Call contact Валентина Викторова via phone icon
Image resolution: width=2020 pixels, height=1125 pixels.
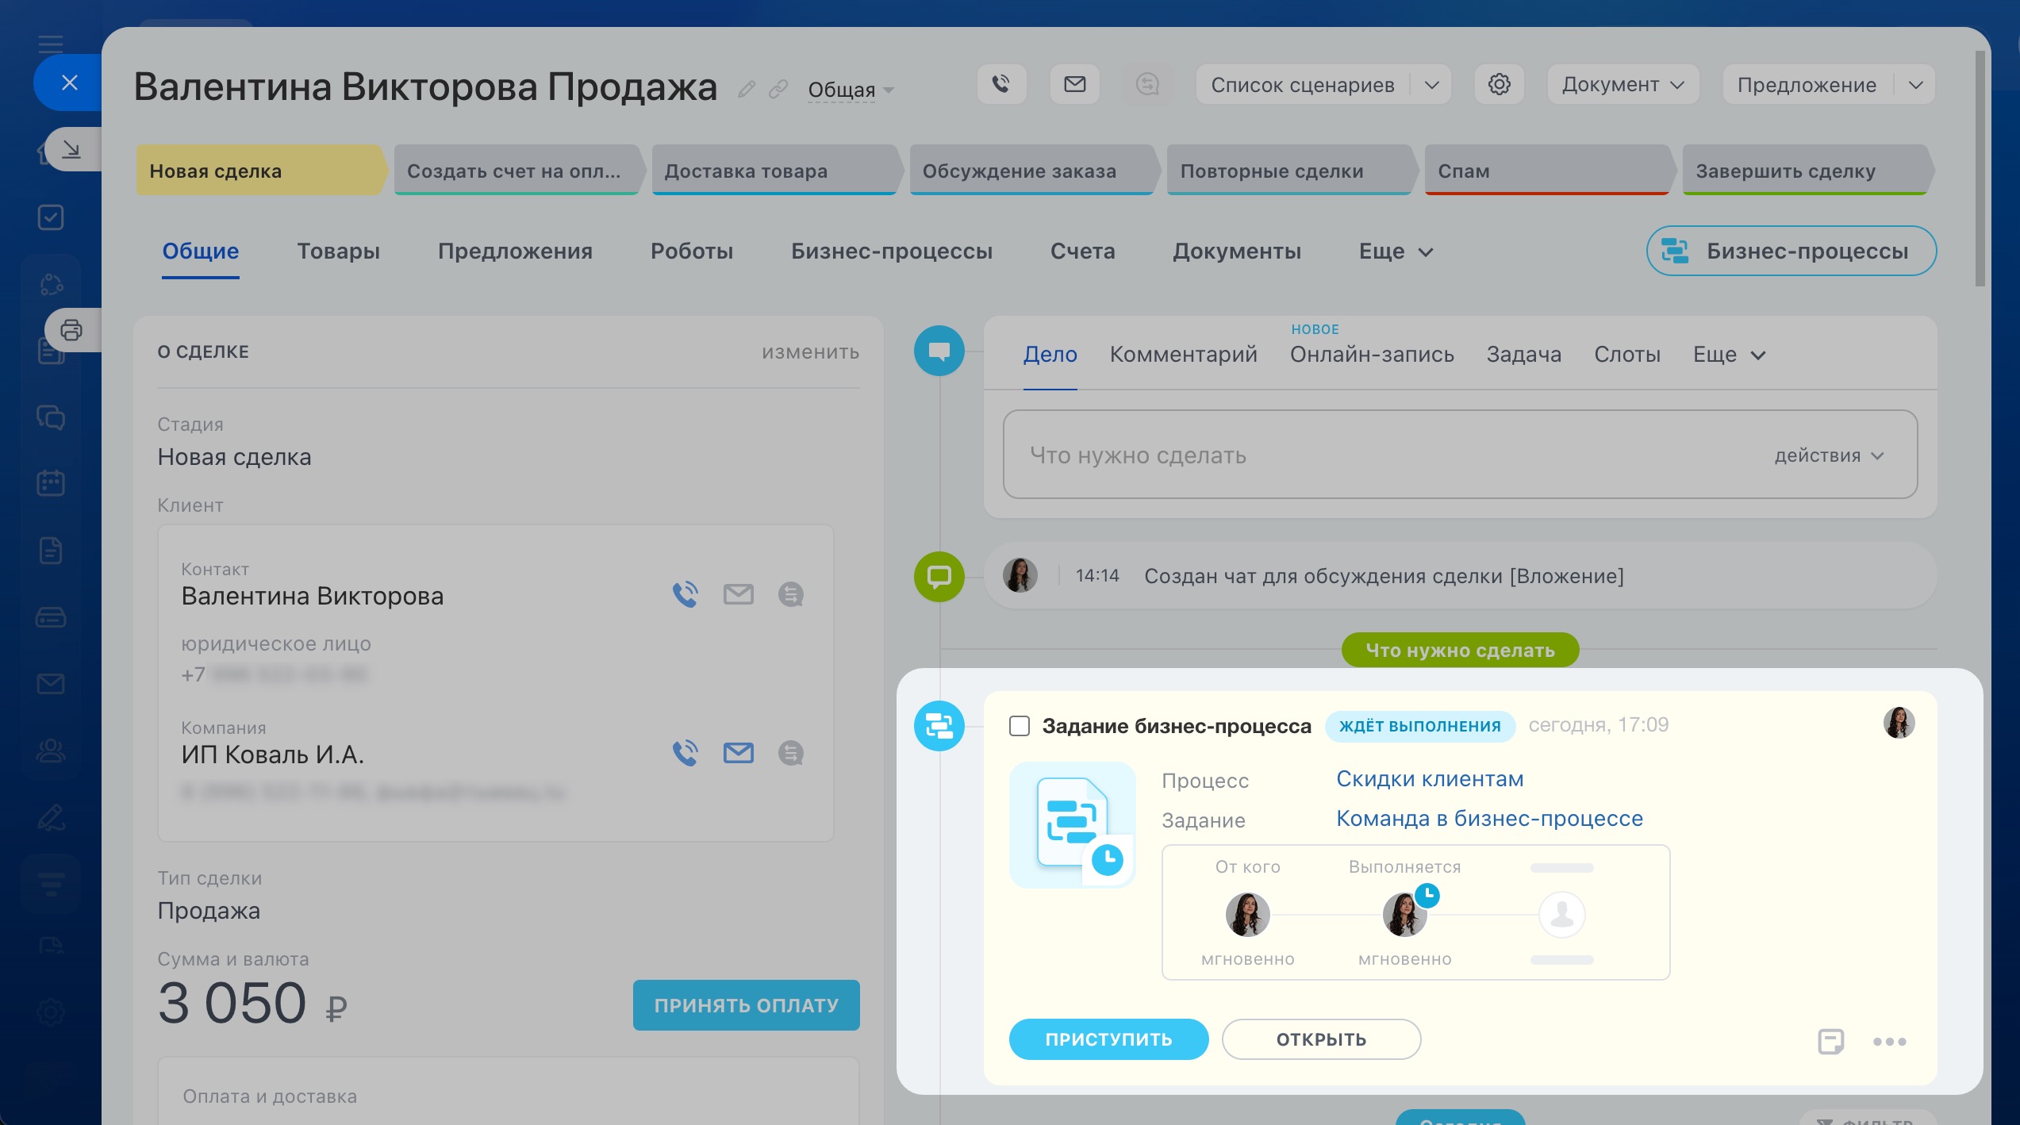point(685,594)
